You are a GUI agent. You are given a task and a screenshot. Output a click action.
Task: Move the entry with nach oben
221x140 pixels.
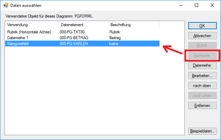[x=202, y=85]
